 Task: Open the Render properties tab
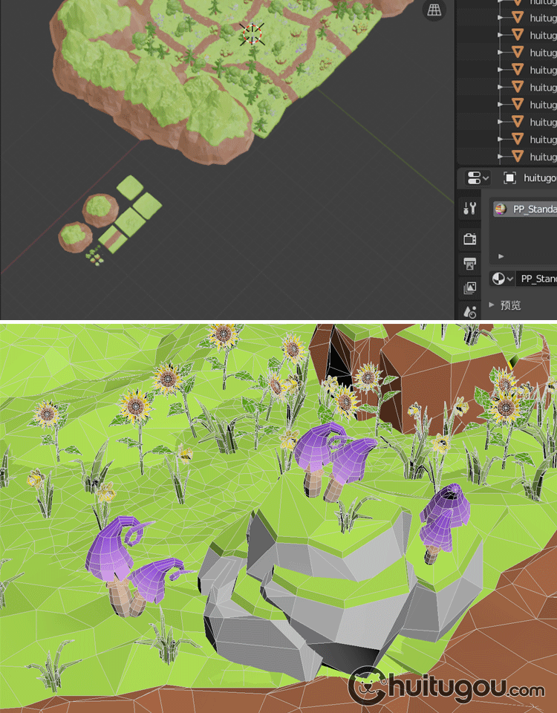(x=469, y=238)
